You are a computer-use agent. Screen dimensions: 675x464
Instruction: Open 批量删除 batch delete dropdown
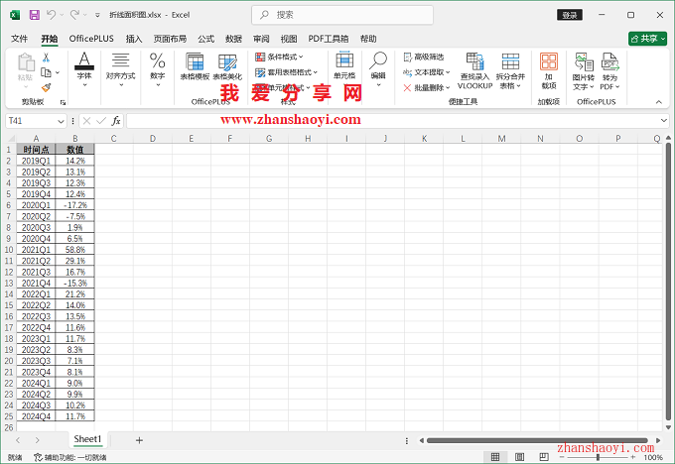point(427,87)
